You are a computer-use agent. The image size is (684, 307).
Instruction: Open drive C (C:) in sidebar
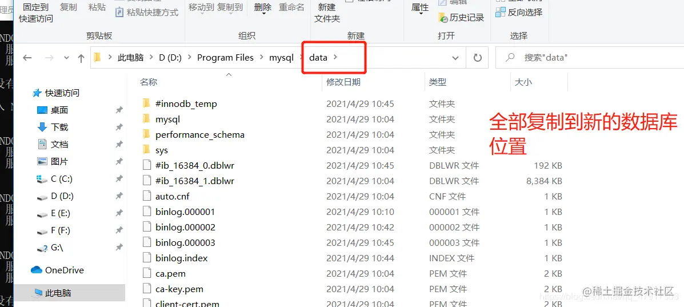click(54, 178)
